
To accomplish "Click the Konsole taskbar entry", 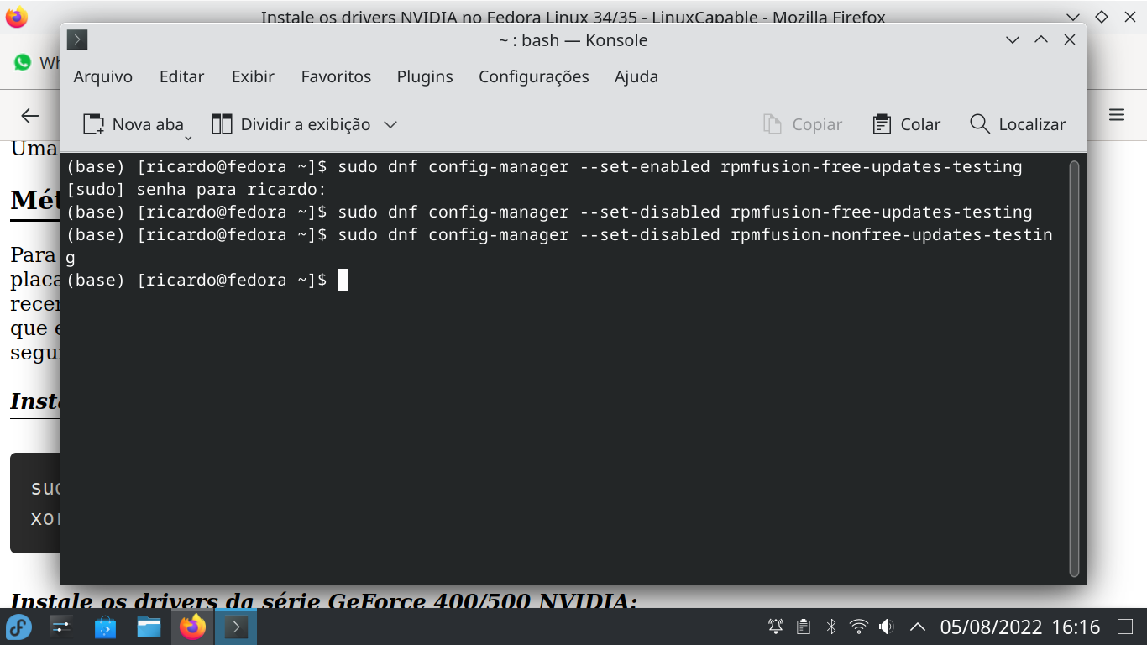I will coord(236,627).
